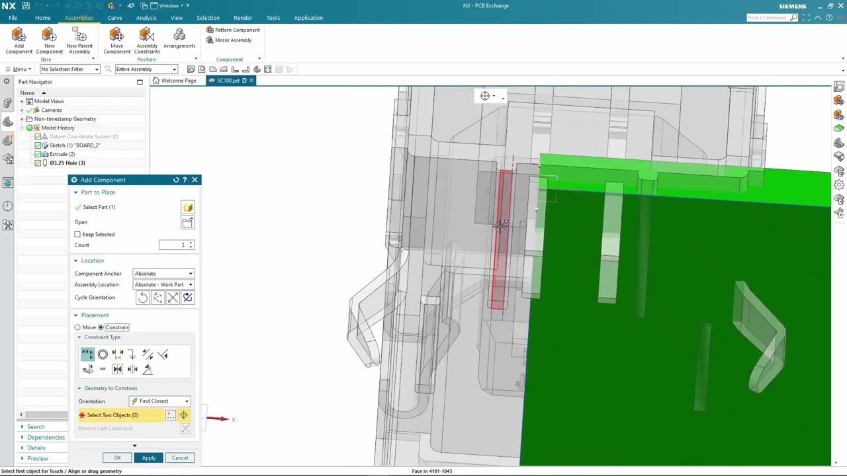Select the Move radio button
The image size is (847, 476).
[77, 327]
